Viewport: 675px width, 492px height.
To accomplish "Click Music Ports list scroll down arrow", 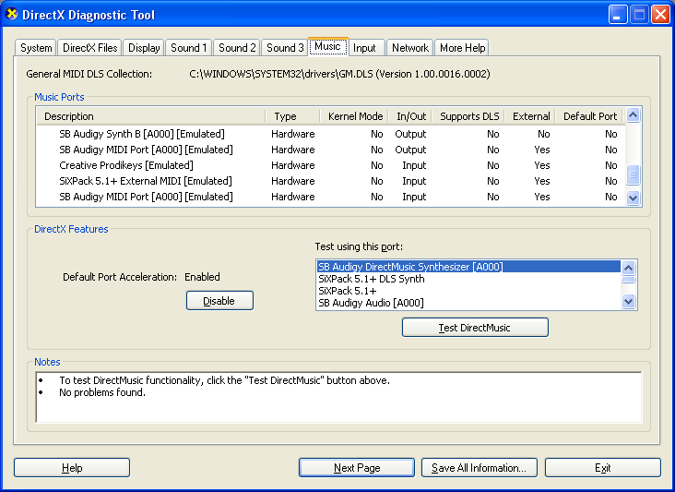I will [633, 198].
